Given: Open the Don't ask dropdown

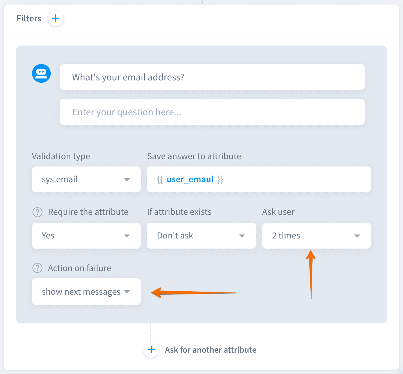Looking at the screenshot, I should [x=201, y=236].
